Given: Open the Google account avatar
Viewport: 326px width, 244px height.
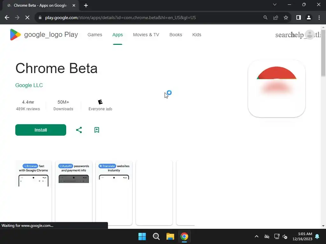Looking at the screenshot, I should pyautogui.click(x=309, y=35).
